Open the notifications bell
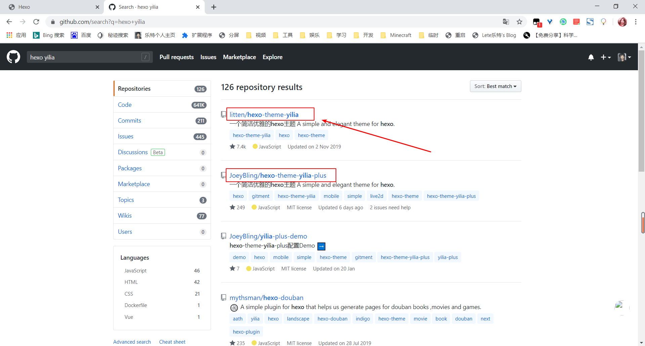Image resolution: width=645 pixels, height=346 pixels. click(591, 57)
